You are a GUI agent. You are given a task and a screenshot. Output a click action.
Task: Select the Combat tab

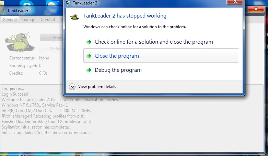tap(48, 20)
